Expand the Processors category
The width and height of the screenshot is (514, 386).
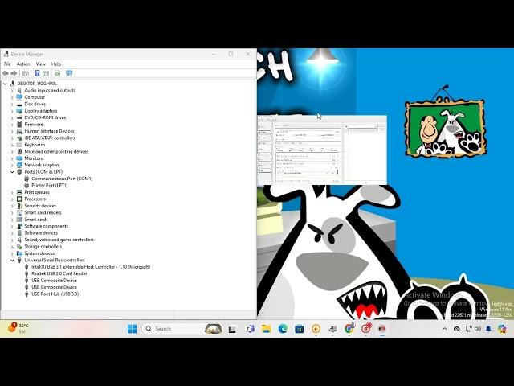13,199
